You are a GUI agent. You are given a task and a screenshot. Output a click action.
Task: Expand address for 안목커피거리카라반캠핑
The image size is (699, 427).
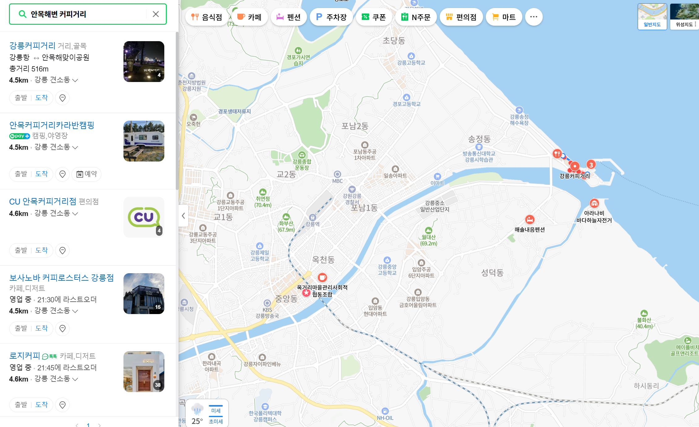pyautogui.click(x=75, y=147)
